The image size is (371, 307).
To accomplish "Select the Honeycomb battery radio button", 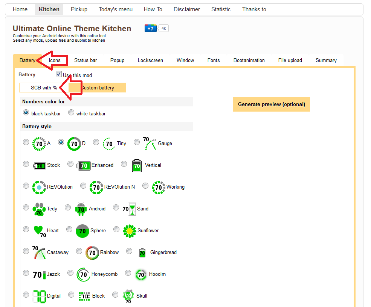I will [70, 273].
